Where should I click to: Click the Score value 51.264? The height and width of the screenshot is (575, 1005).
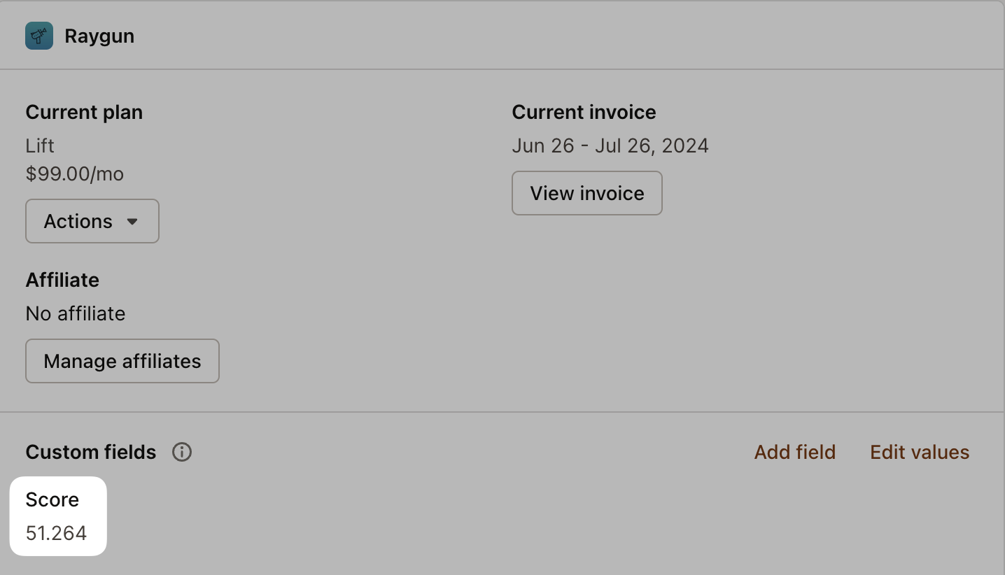[57, 533]
